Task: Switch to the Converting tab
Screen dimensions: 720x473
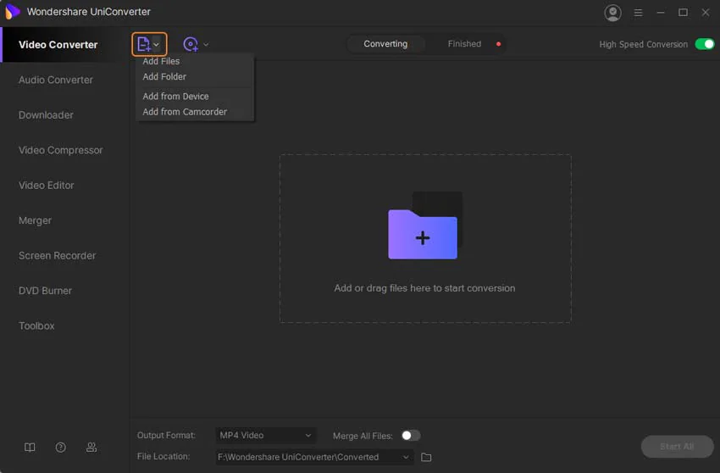Action: coord(385,44)
